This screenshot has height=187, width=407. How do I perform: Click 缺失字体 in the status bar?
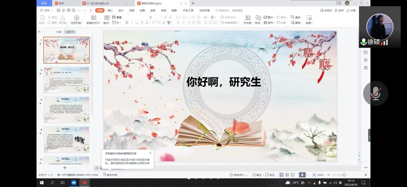point(110,175)
